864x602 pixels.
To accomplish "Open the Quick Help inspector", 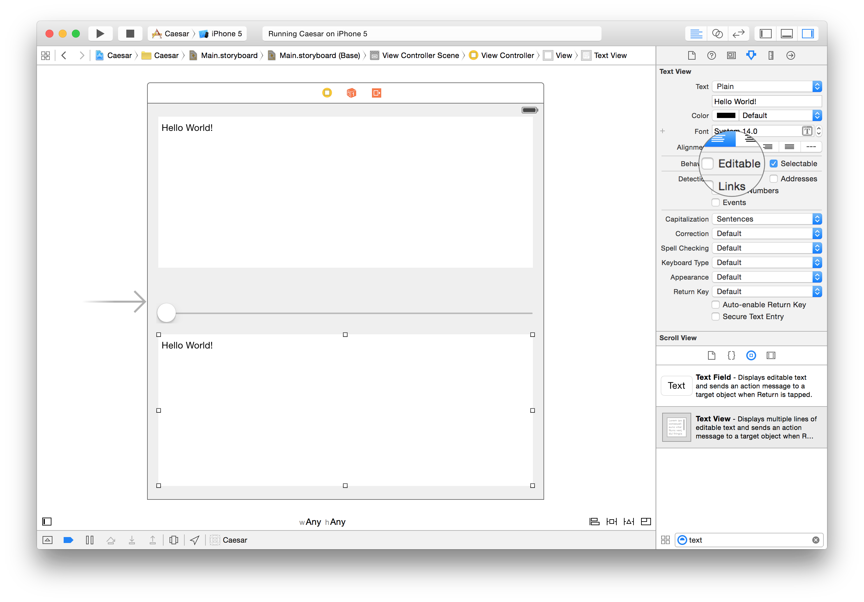I will (x=711, y=56).
